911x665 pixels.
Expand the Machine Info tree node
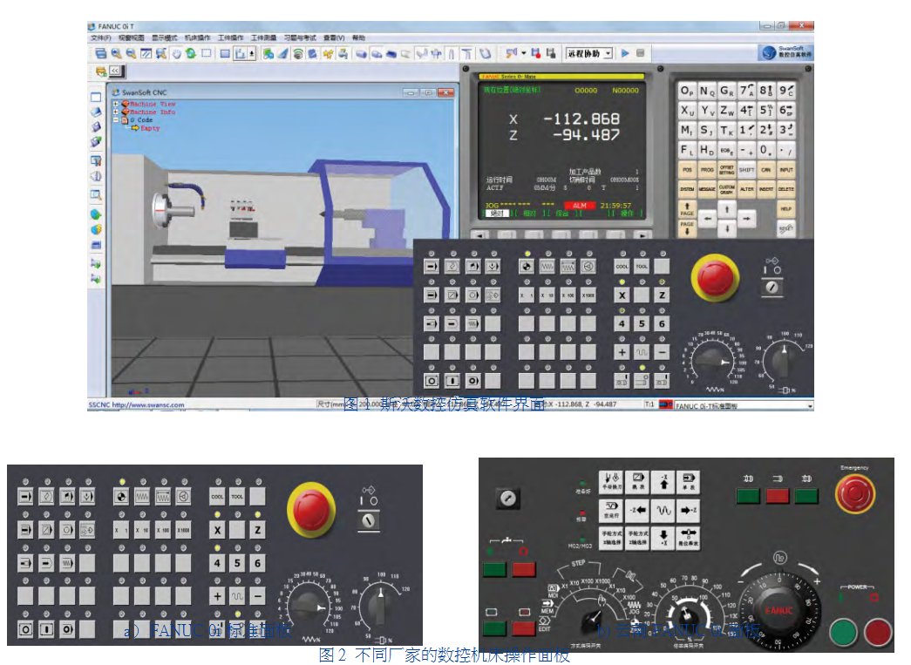[116, 112]
